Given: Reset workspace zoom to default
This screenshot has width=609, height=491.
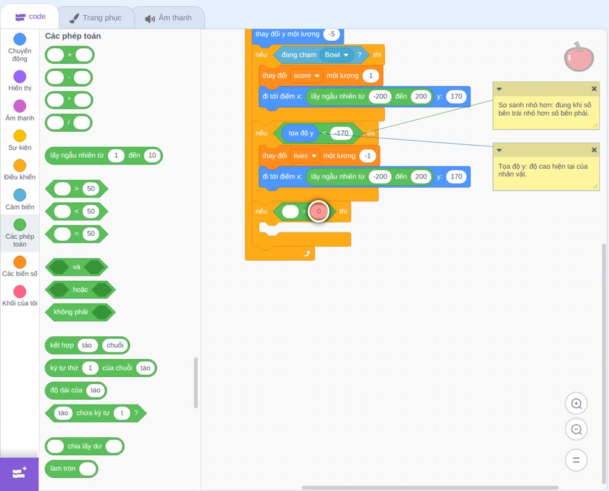Looking at the screenshot, I should tap(576, 460).
